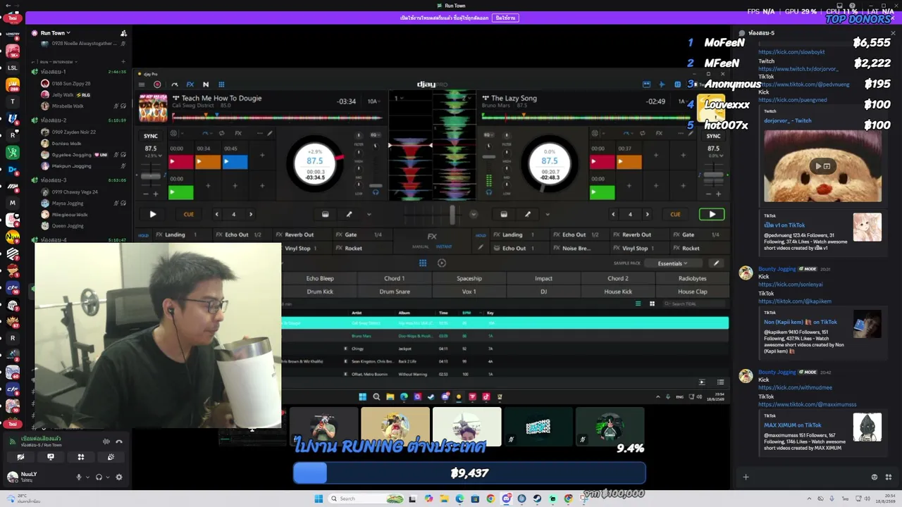Play the Echo Bleep sample pad
The image size is (902, 507).
320,278
